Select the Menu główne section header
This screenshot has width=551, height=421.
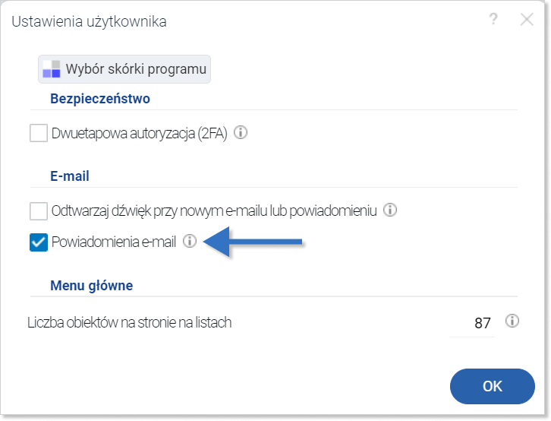coord(91,286)
